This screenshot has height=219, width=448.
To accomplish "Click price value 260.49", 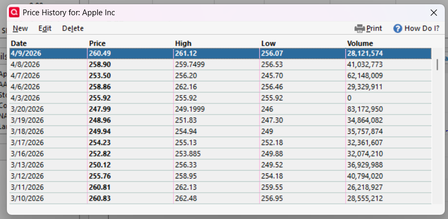I will 100,54.
